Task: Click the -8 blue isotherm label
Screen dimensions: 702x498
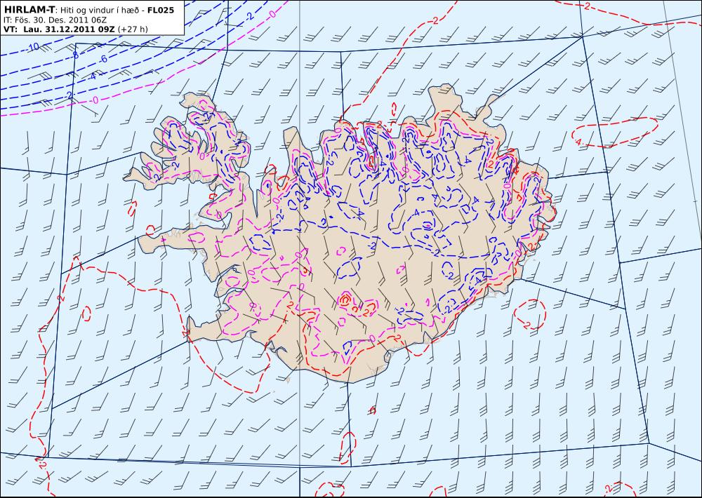Action: [75, 55]
